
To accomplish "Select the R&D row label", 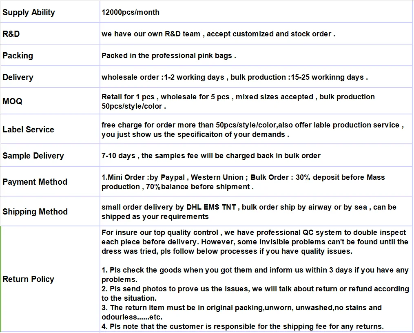I will tap(11, 34).
